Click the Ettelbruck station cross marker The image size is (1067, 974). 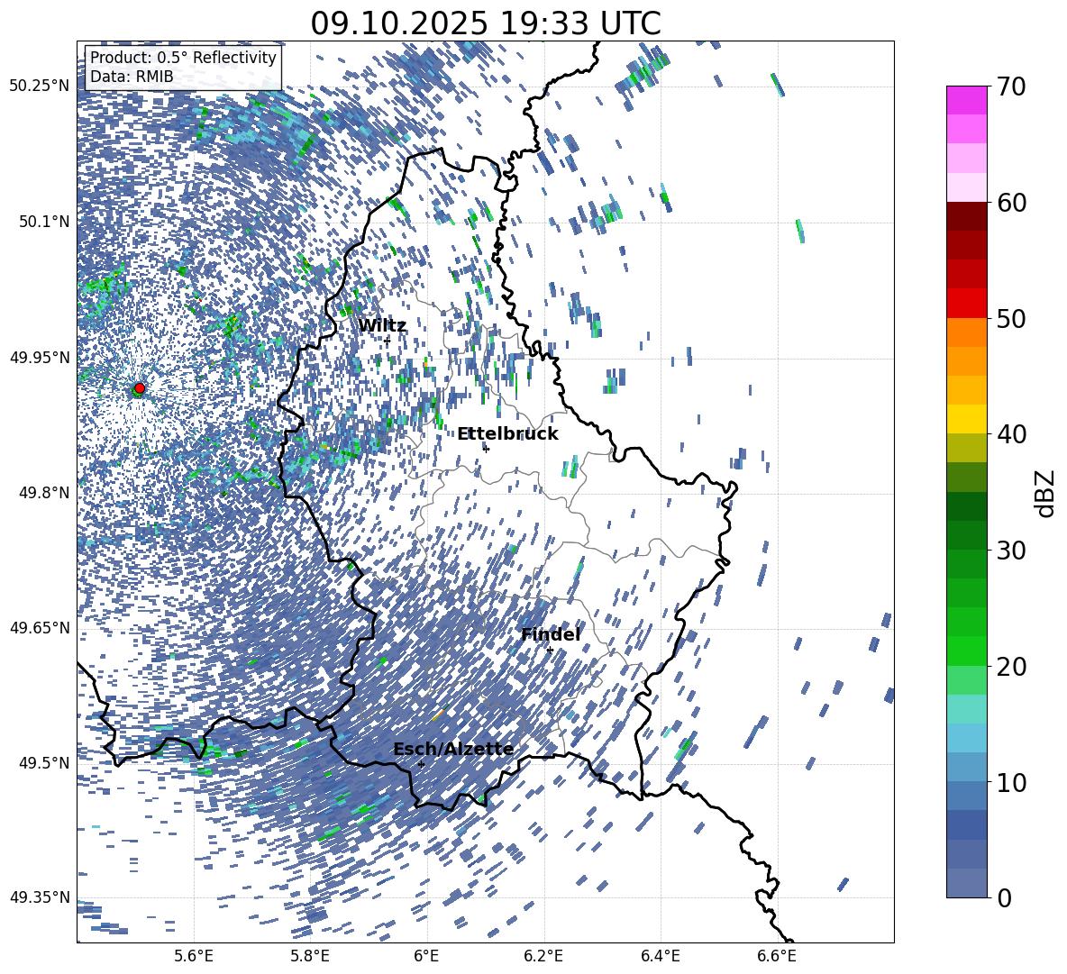click(x=486, y=448)
